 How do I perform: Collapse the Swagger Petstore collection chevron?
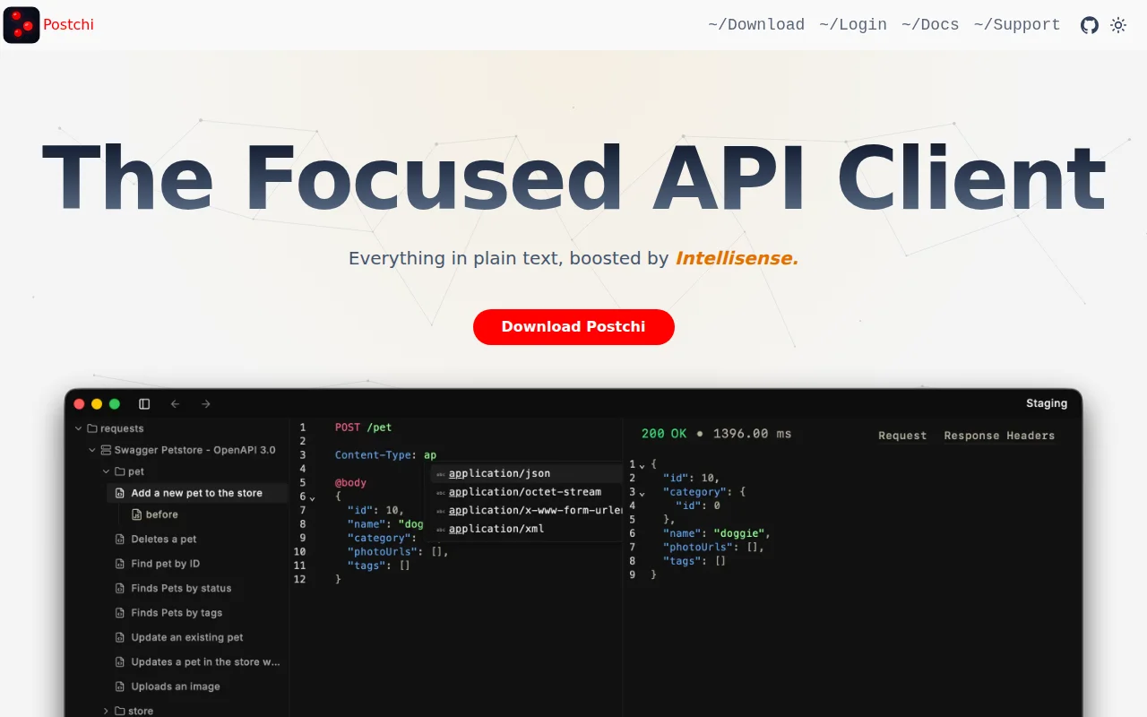pyautogui.click(x=92, y=450)
